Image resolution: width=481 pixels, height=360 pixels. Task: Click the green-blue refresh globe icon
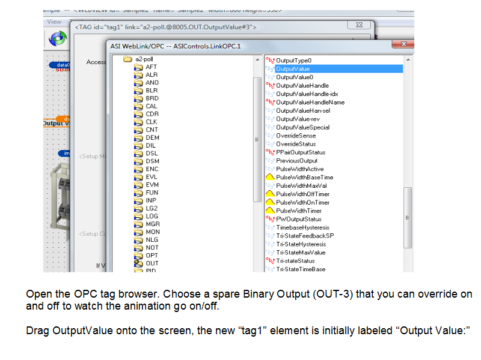coord(58,38)
